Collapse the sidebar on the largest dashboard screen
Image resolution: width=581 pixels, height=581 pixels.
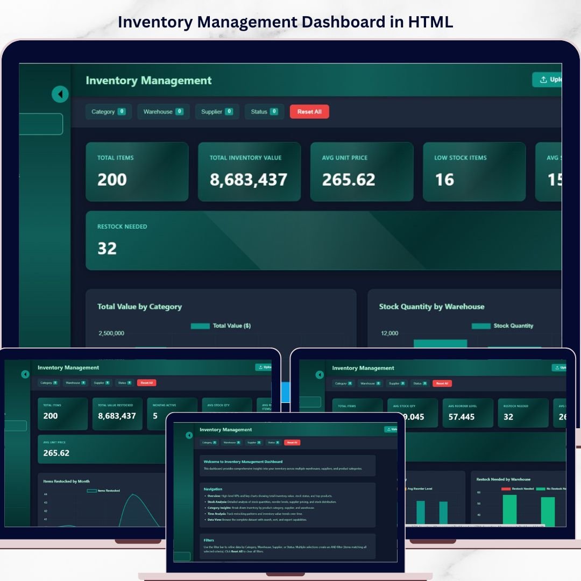(60, 94)
